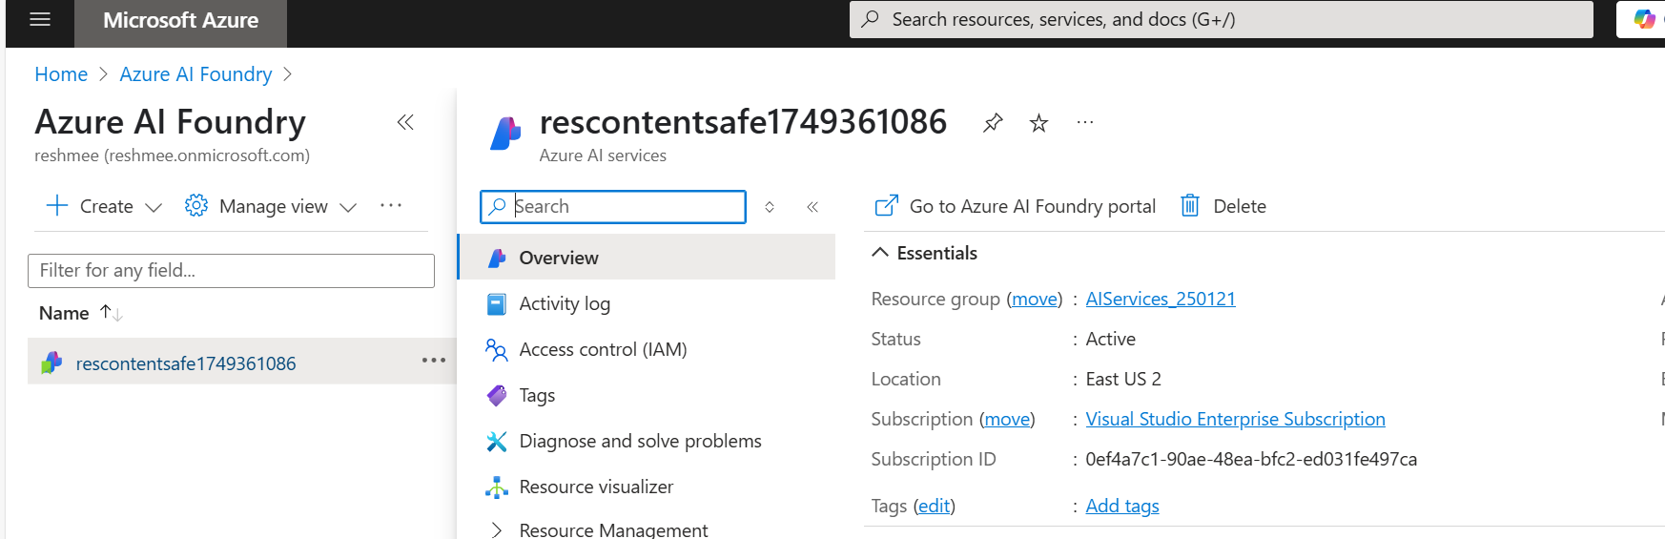Favorite the resource with star icon
This screenshot has height=539, width=1665.
click(1038, 123)
